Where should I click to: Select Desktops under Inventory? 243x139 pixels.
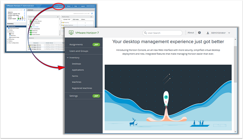(77, 64)
